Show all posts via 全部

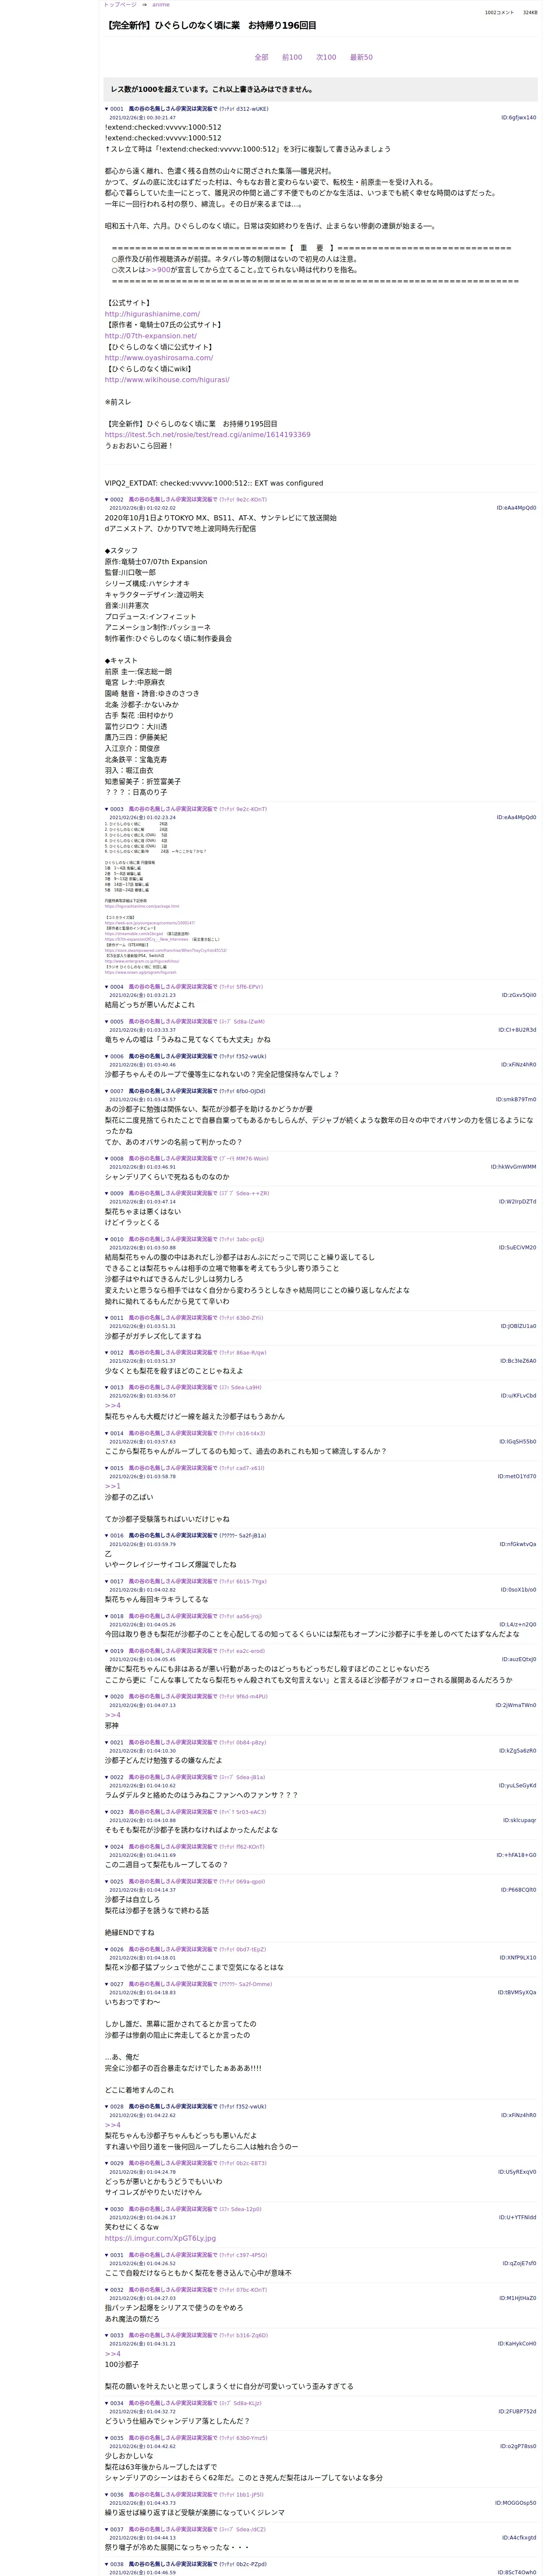click(x=261, y=57)
